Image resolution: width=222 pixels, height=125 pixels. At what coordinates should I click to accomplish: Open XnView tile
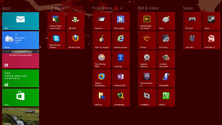coord(147,40)
